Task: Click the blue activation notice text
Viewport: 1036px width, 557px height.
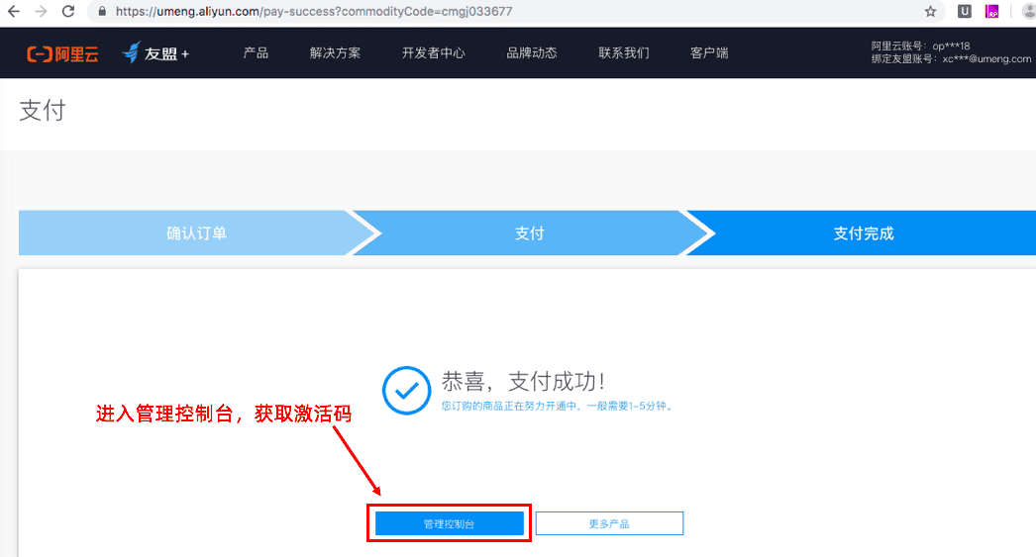Action: (559, 406)
